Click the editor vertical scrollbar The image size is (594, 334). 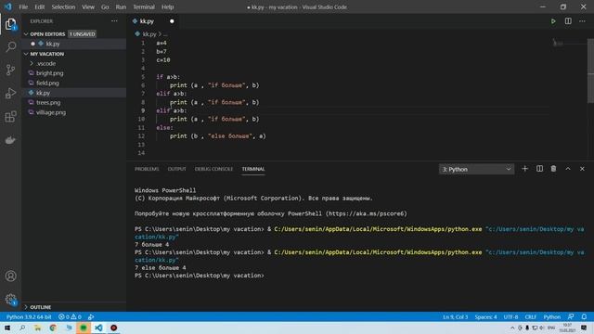(x=590, y=71)
